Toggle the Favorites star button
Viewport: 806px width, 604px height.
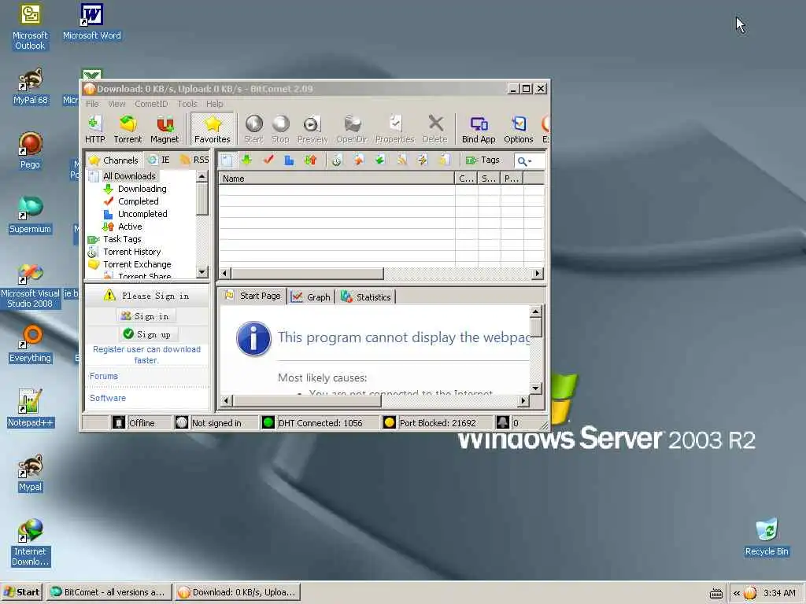(x=213, y=129)
